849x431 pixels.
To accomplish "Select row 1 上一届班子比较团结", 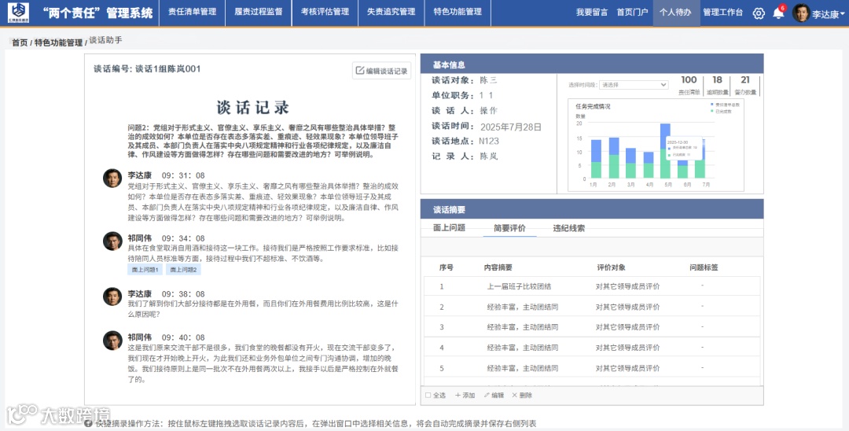I will 592,286.
